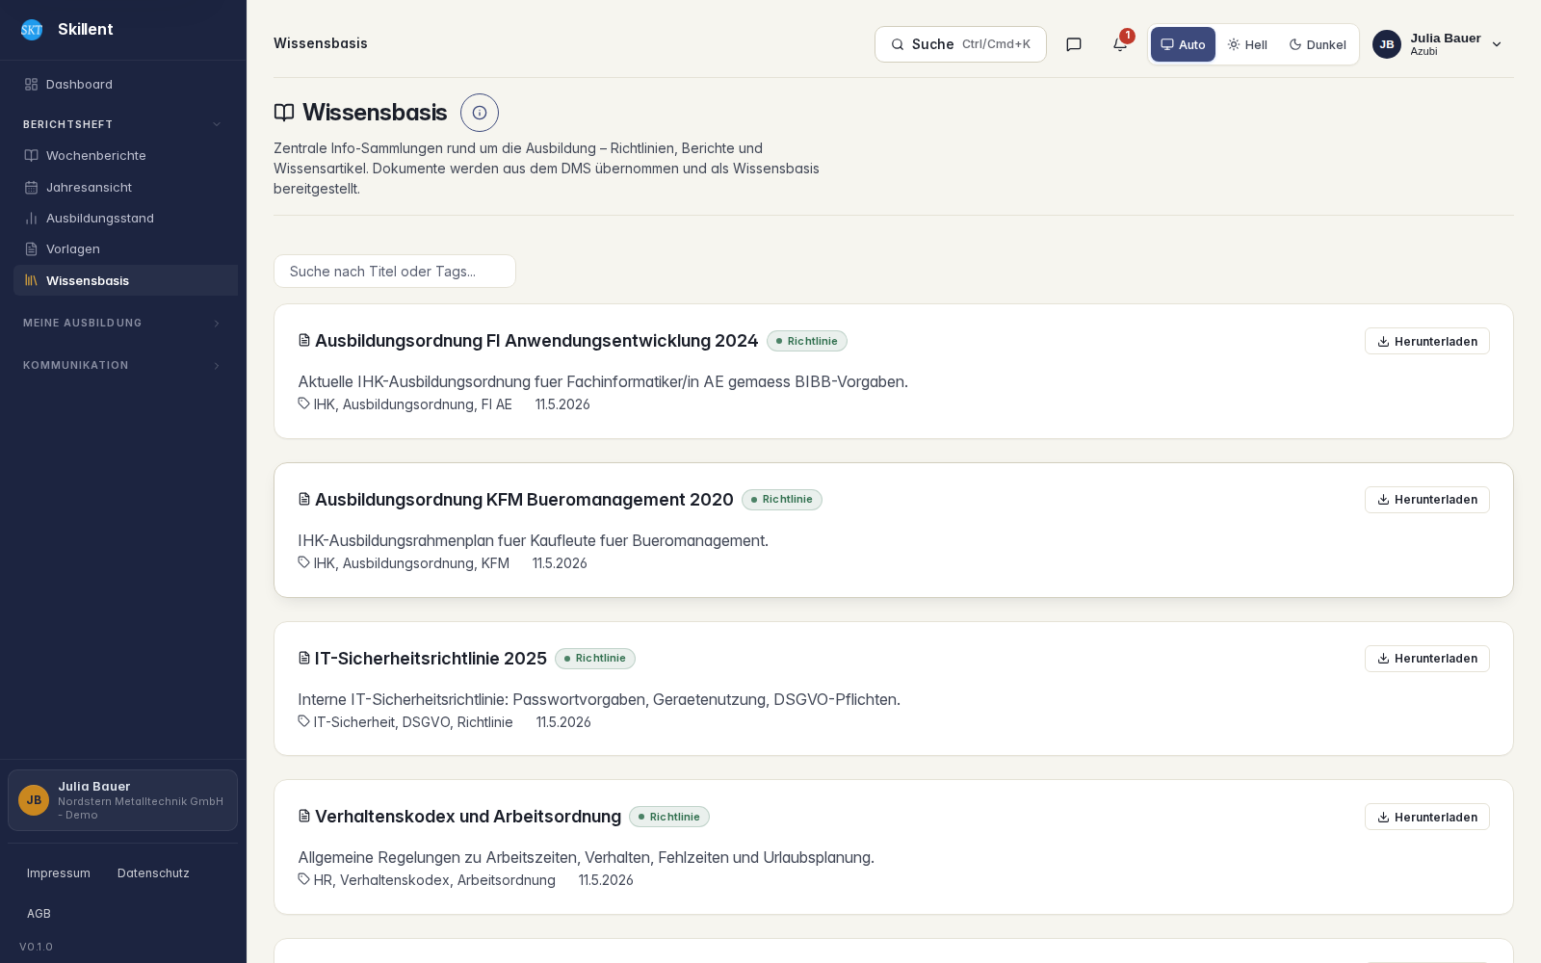Go to Ausbildungsstand
Screen dimensions: 1541x963
click(125, 219)
